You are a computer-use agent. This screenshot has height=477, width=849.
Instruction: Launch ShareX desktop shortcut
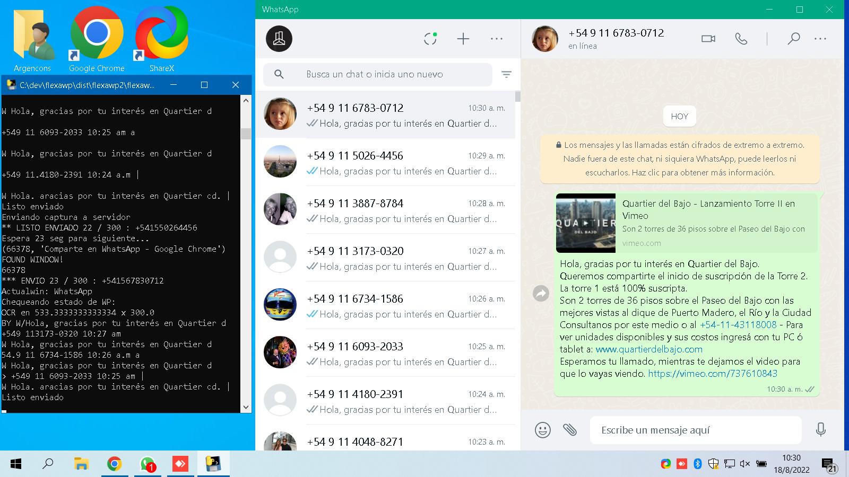pos(161,40)
